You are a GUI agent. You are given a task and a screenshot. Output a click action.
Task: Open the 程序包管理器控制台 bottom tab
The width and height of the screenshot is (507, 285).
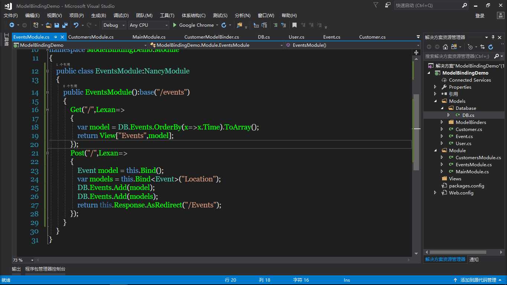pos(45,269)
